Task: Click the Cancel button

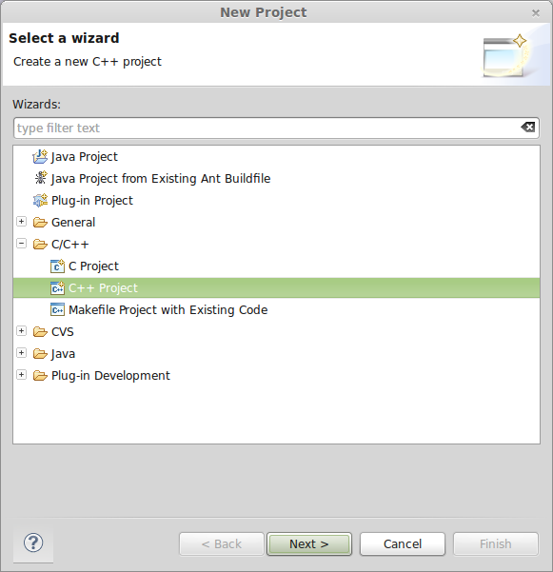Action: 403,543
